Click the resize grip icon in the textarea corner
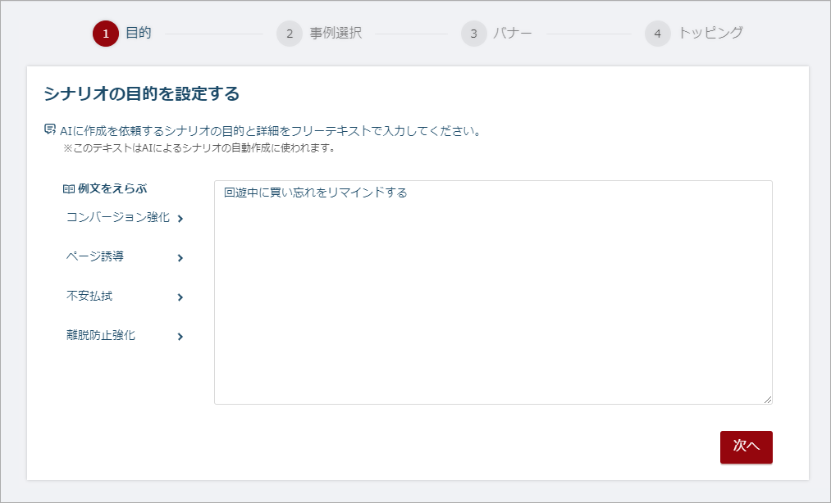The height and width of the screenshot is (503, 831). pos(767,399)
